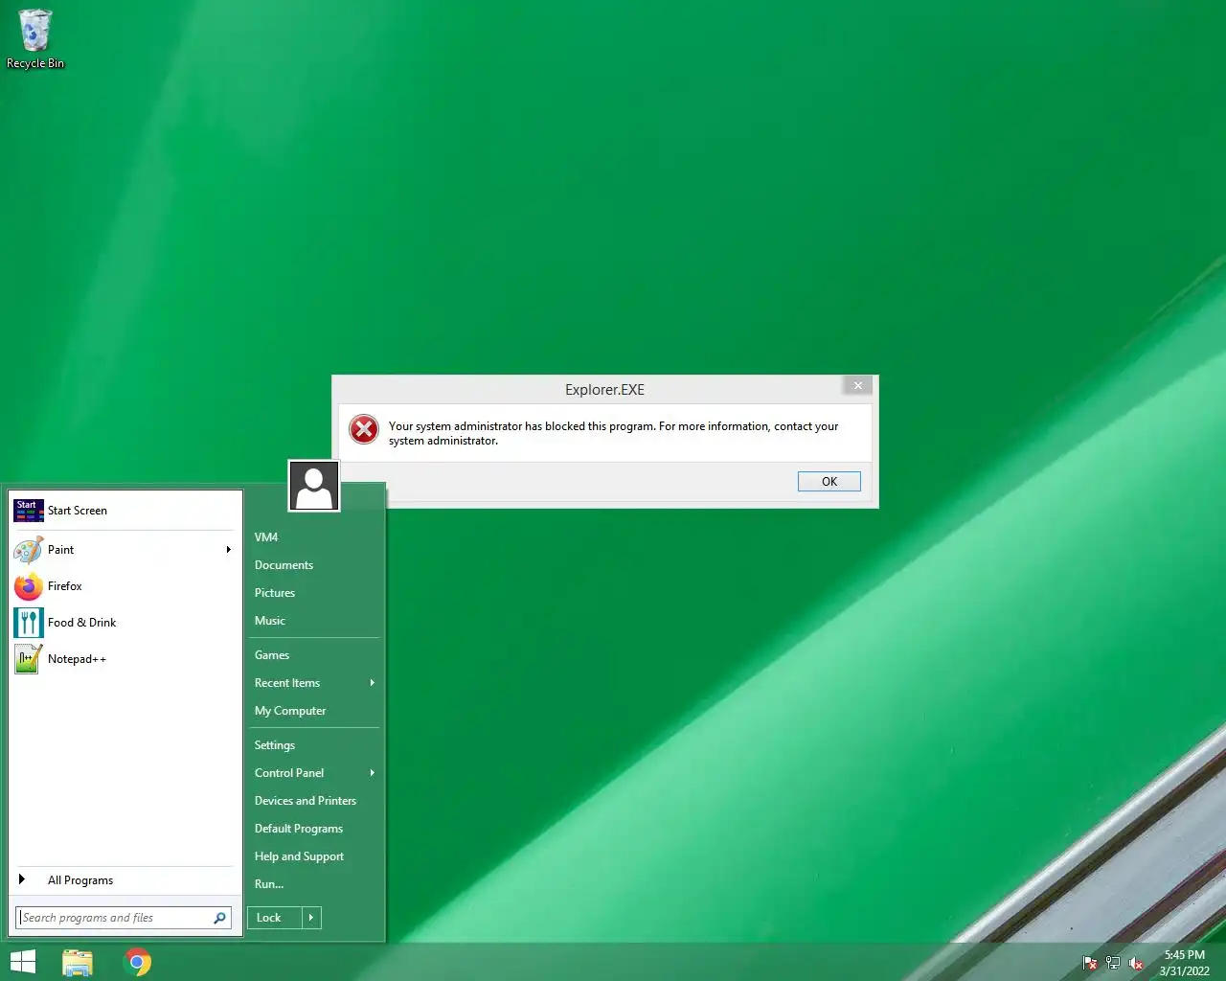Image resolution: width=1226 pixels, height=981 pixels.
Task: Click the muted volume tray icon
Action: pyautogui.click(x=1136, y=963)
